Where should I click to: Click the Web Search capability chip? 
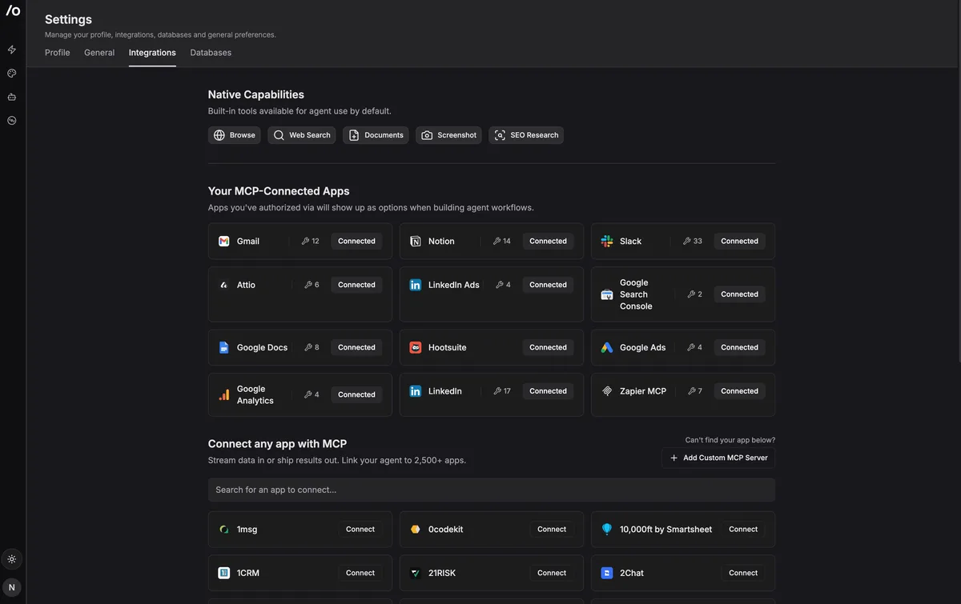tap(302, 135)
